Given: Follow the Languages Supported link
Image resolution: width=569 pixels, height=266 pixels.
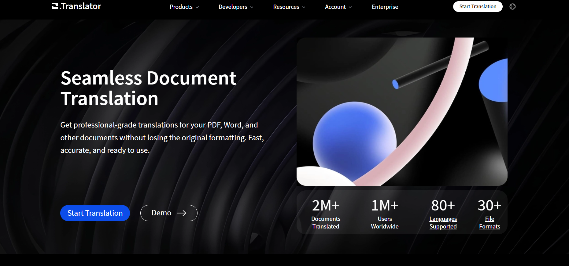Looking at the screenshot, I should (443, 223).
